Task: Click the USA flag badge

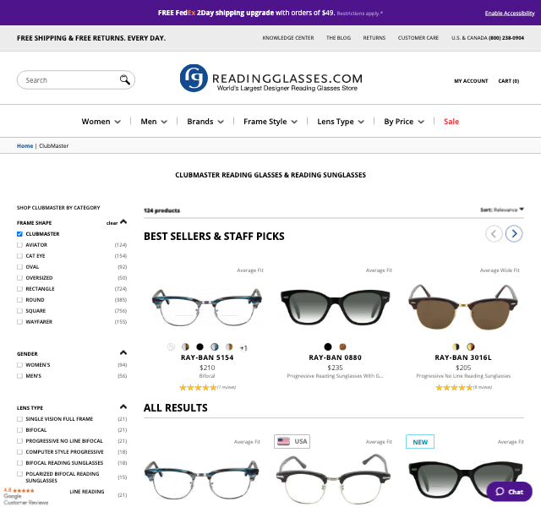Action: pyautogui.click(x=292, y=441)
